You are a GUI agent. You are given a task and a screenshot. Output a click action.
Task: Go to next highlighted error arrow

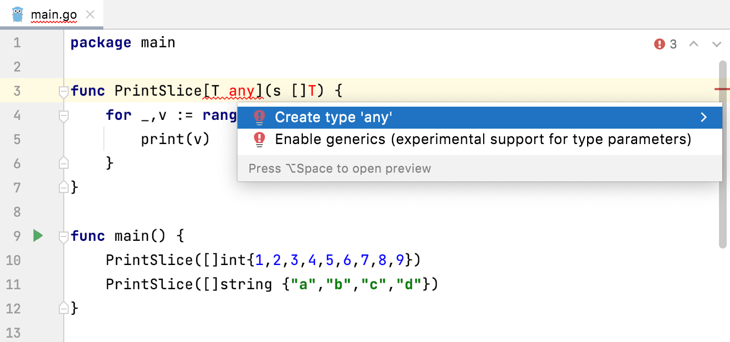coord(716,44)
